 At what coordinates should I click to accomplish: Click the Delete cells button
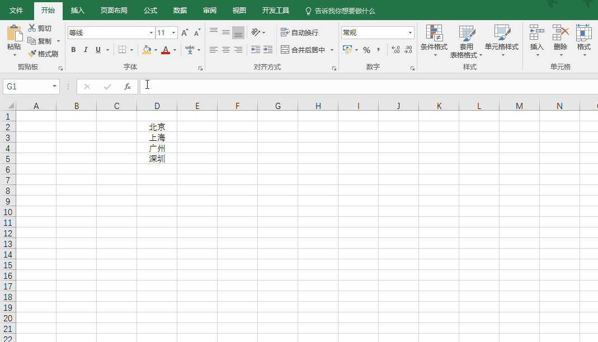tap(561, 40)
